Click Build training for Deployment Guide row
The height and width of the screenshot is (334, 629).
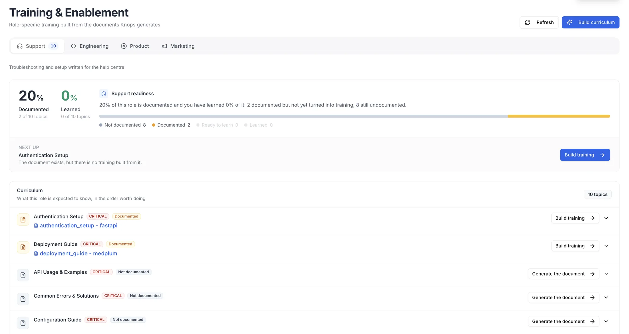(575, 246)
